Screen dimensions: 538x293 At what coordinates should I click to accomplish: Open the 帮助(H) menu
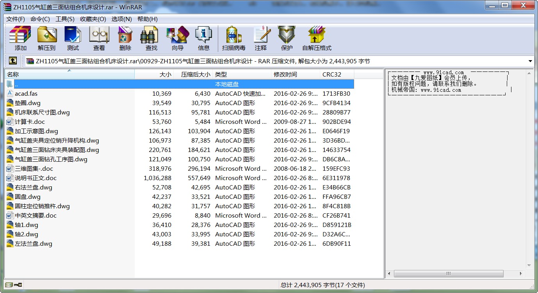(148, 19)
